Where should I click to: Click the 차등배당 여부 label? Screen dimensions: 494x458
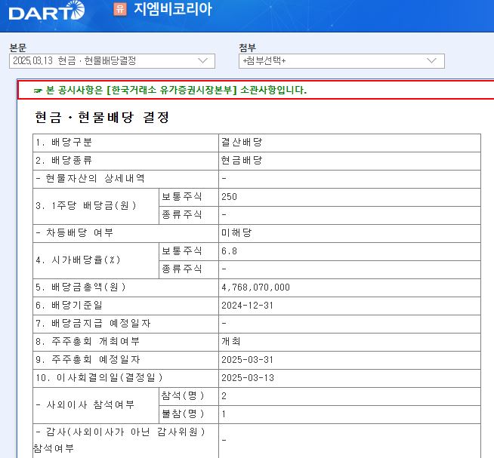pyautogui.click(x=74, y=233)
